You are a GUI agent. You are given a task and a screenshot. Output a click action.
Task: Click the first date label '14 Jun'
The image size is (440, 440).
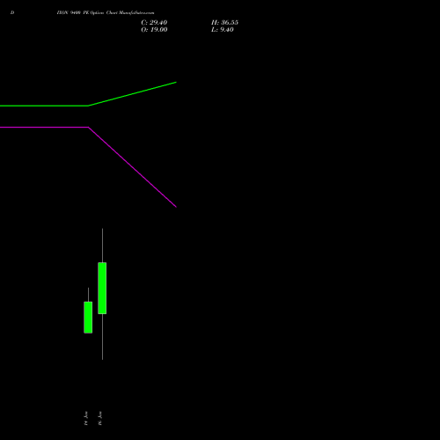coord(86,418)
